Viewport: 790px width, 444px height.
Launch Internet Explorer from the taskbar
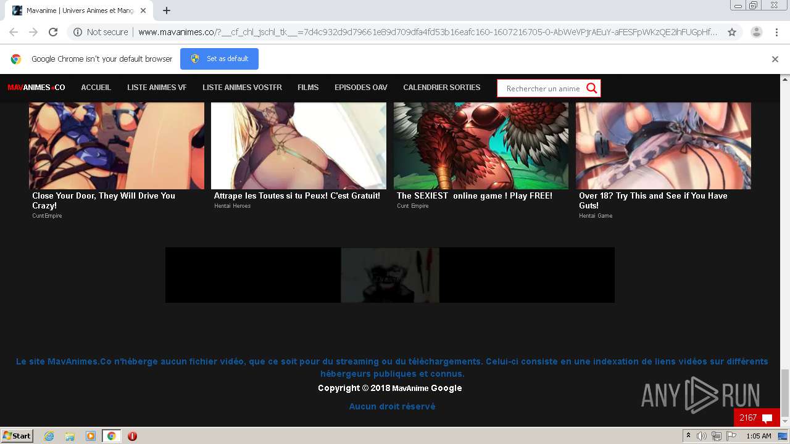(x=49, y=436)
